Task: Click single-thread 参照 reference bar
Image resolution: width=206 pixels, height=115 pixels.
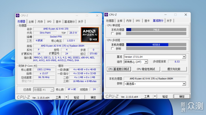Action: pyautogui.click(x=156, y=34)
